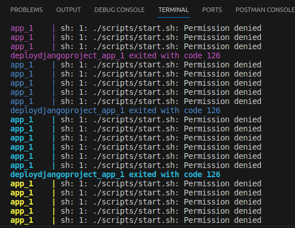
Task: Click the first magenta app_1 Permission denied line
Action: pos(136,29)
